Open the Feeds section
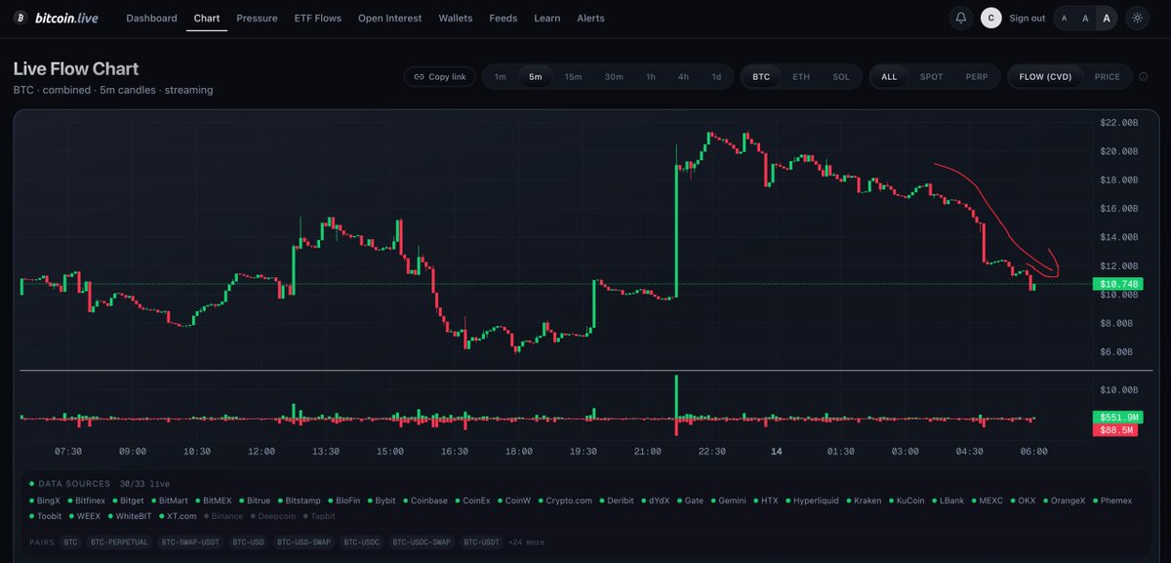1171x563 pixels. coord(504,18)
